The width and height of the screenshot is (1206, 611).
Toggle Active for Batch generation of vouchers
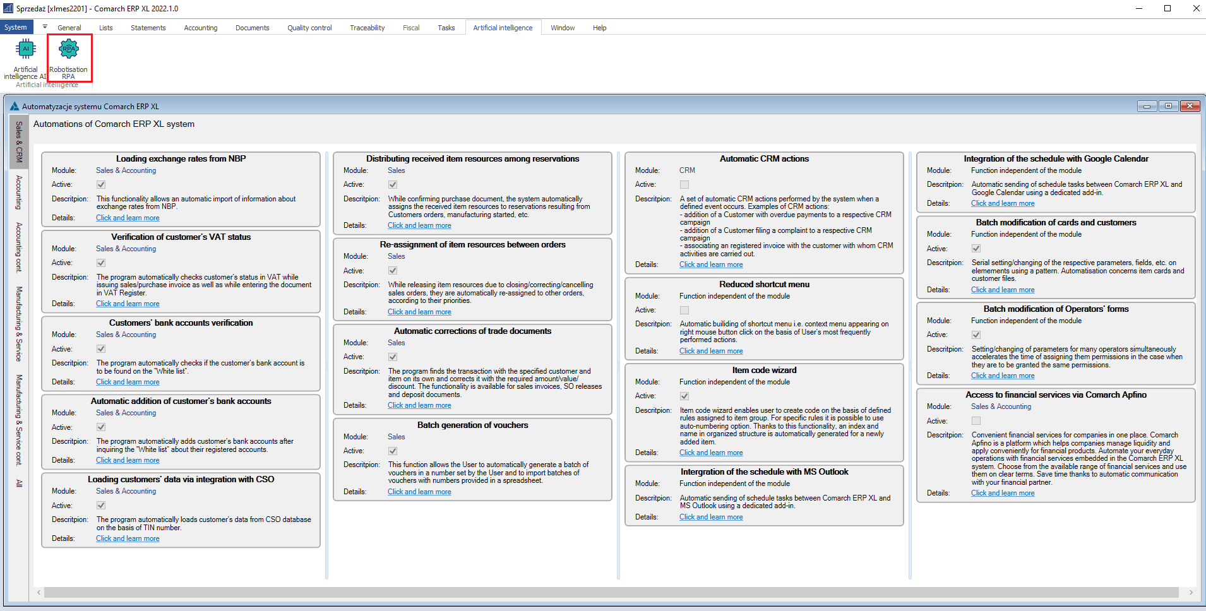tap(393, 451)
